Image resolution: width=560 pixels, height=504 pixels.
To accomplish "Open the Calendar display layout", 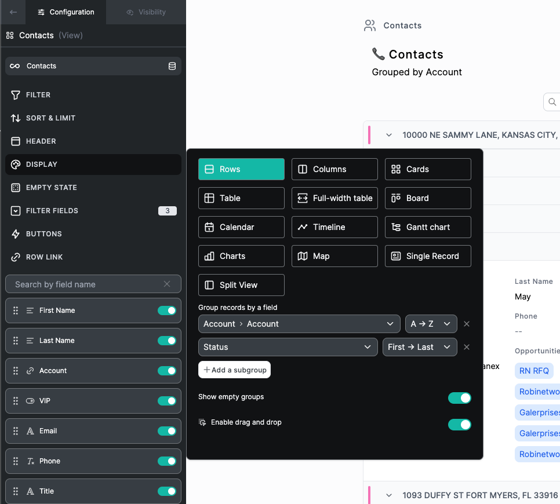I will (241, 227).
